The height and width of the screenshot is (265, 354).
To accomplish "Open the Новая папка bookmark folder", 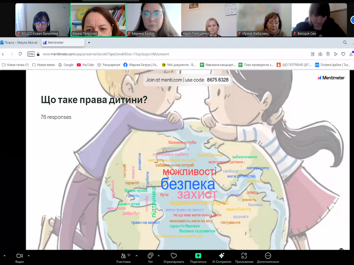I will [x=43, y=65].
